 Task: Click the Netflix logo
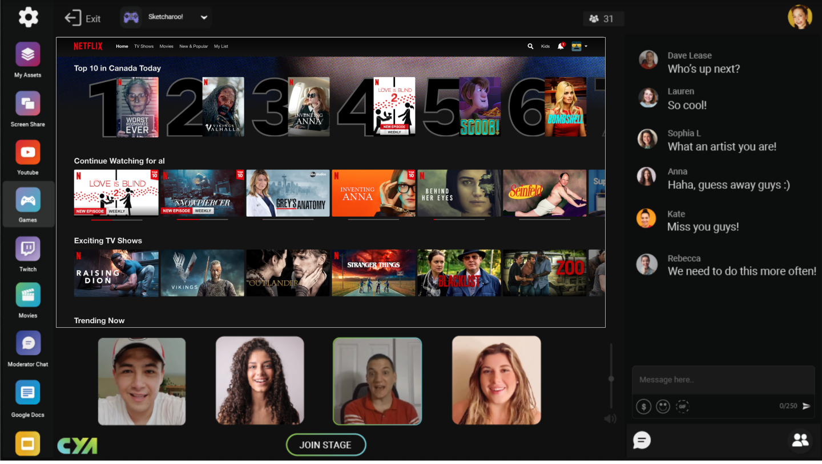[x=88, y=46]
